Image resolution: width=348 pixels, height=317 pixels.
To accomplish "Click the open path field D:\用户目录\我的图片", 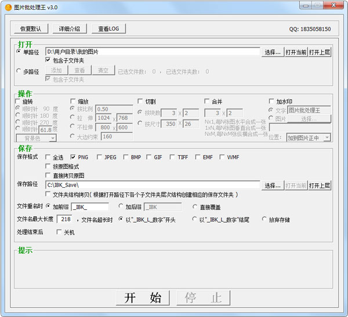I will 153,52.
